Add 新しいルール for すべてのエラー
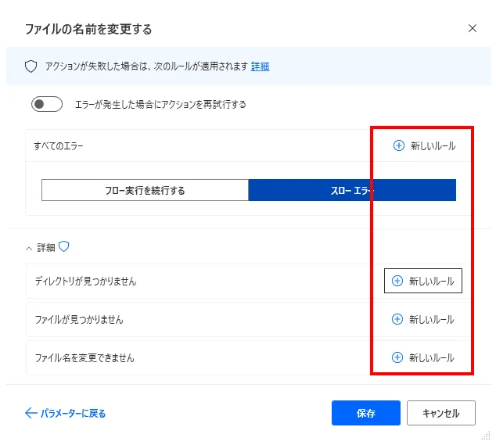Viewport: 496px width, 445px height. tap(423, 145)
